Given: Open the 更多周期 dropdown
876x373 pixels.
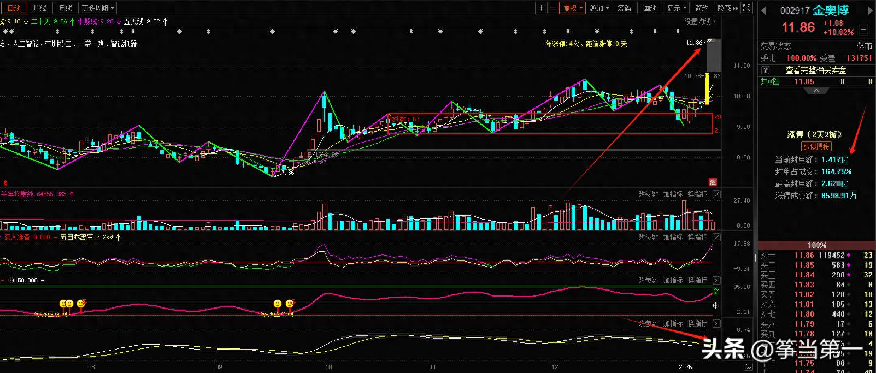Looking at the screenshot, I should [98, 8].
